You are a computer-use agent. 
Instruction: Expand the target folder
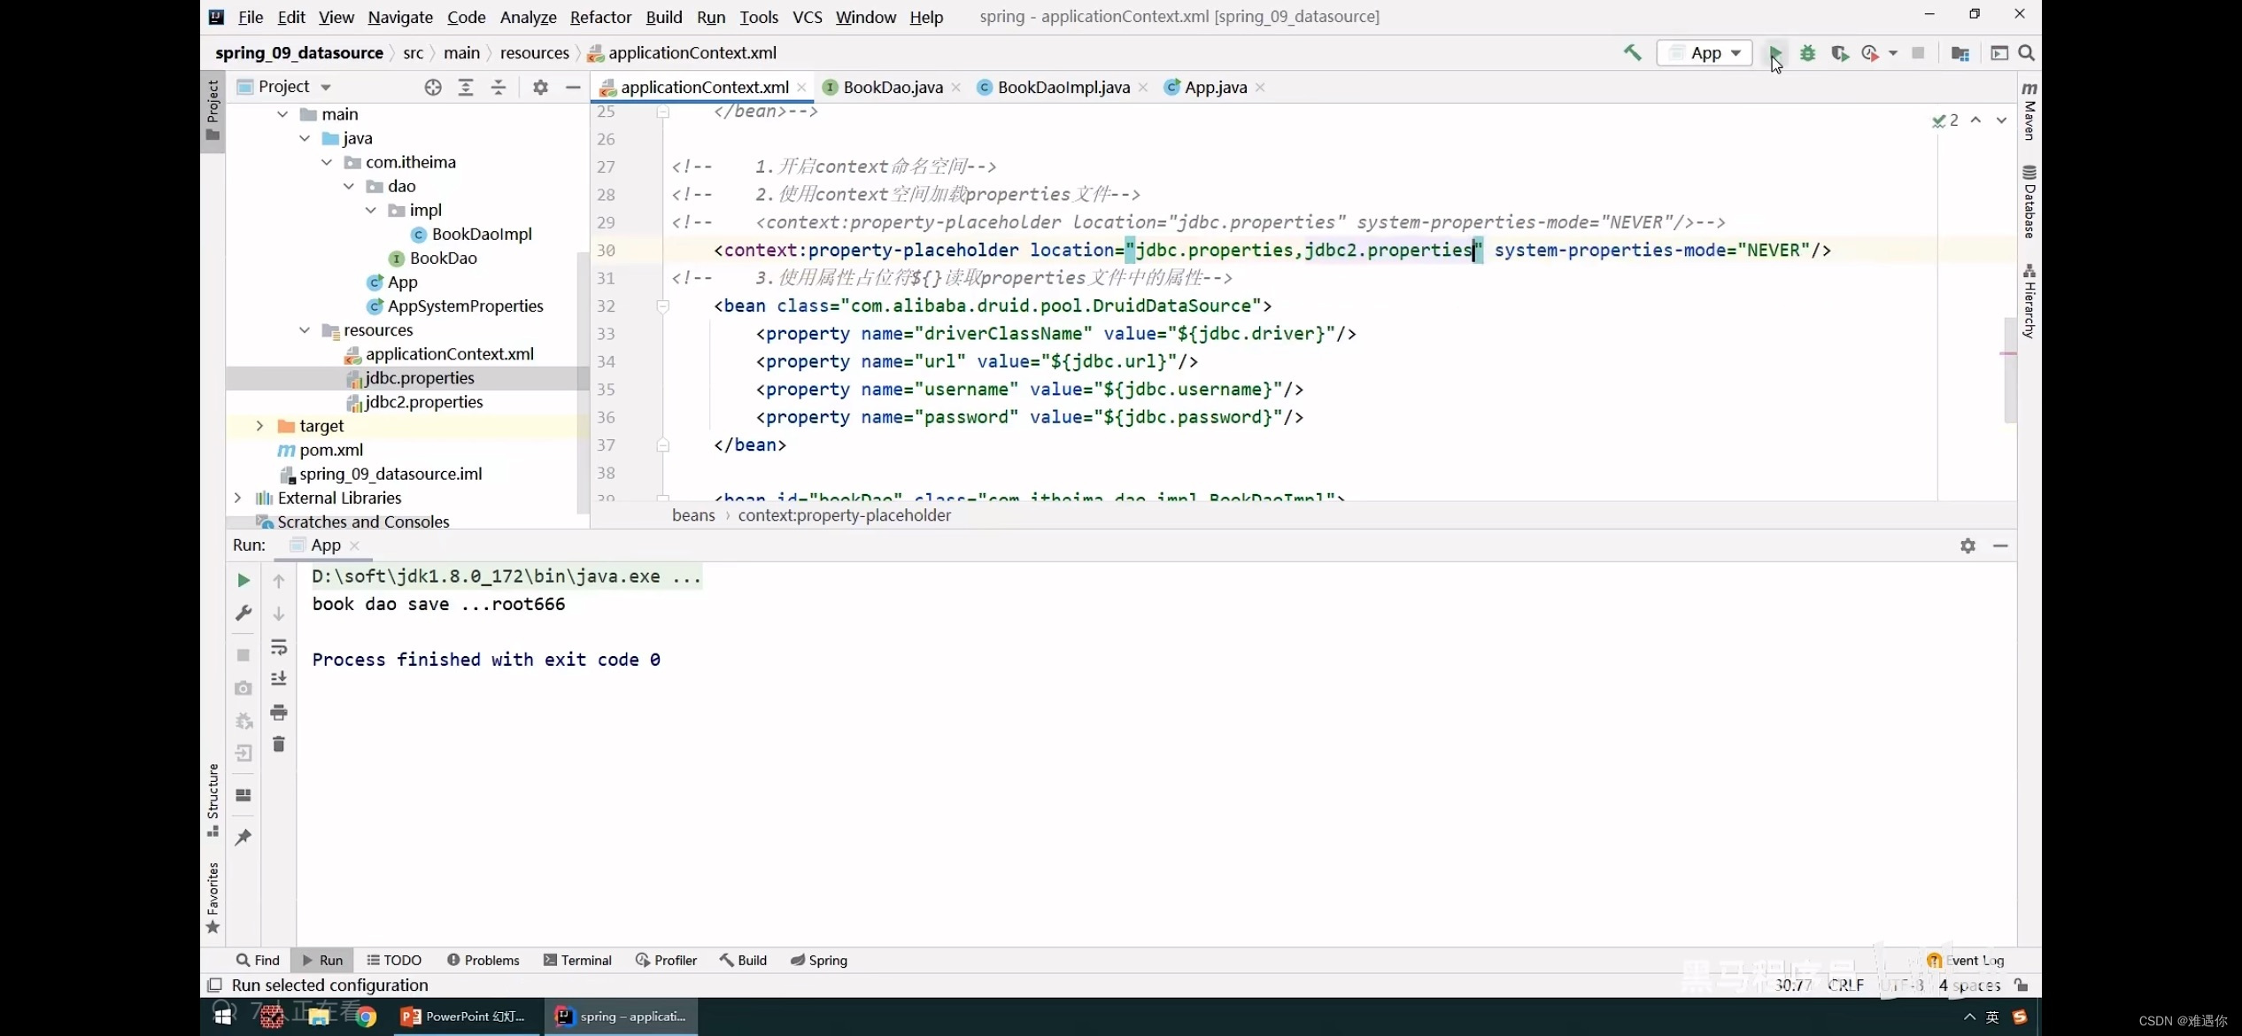pyautogui.click(x=259, y=426)
